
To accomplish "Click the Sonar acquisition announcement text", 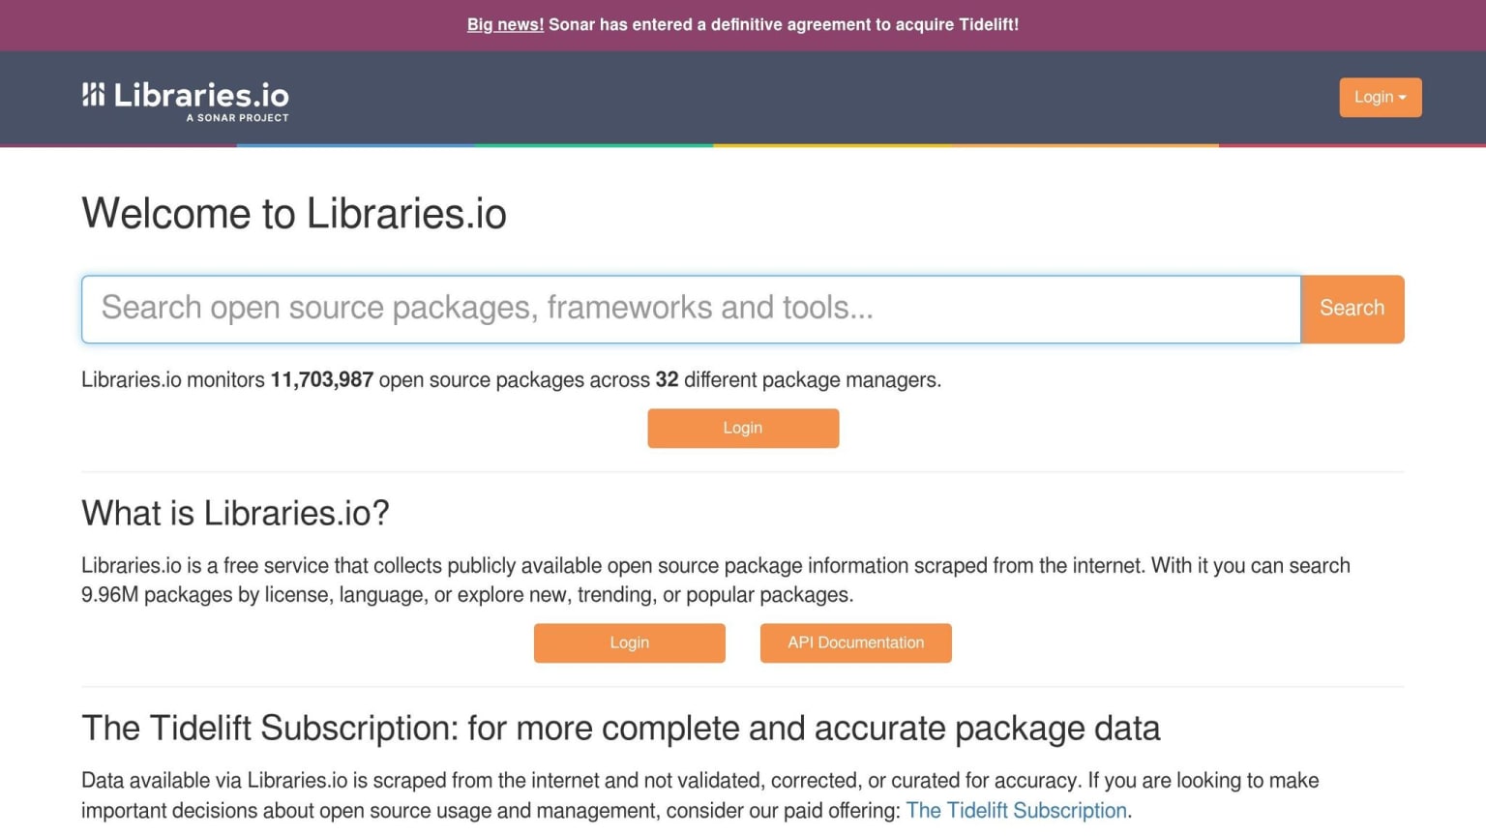I will pyautogui.click(x=784, y=24).
